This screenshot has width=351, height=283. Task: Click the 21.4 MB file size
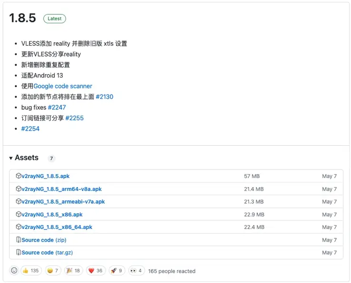pyautogui.click(x=254, y=189)
